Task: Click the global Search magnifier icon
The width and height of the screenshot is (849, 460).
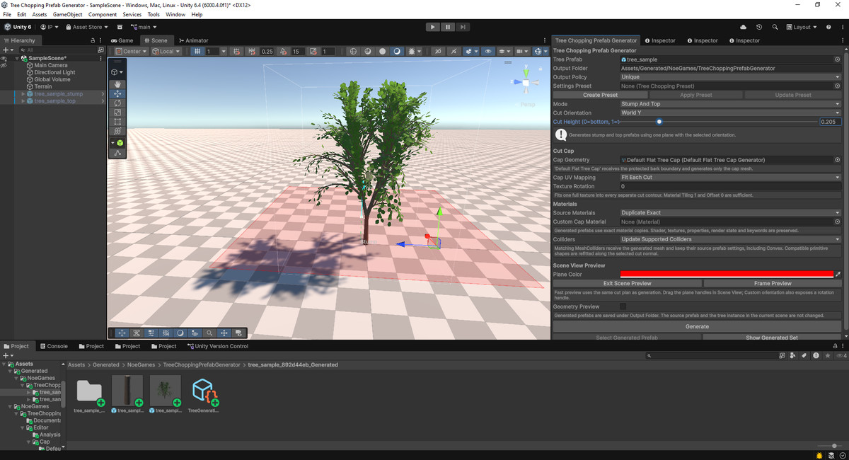Action: 775,27
